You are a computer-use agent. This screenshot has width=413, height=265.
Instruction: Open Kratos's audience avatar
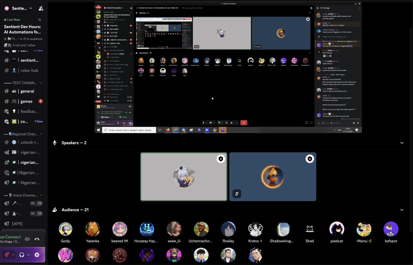(x=255, y=229)
